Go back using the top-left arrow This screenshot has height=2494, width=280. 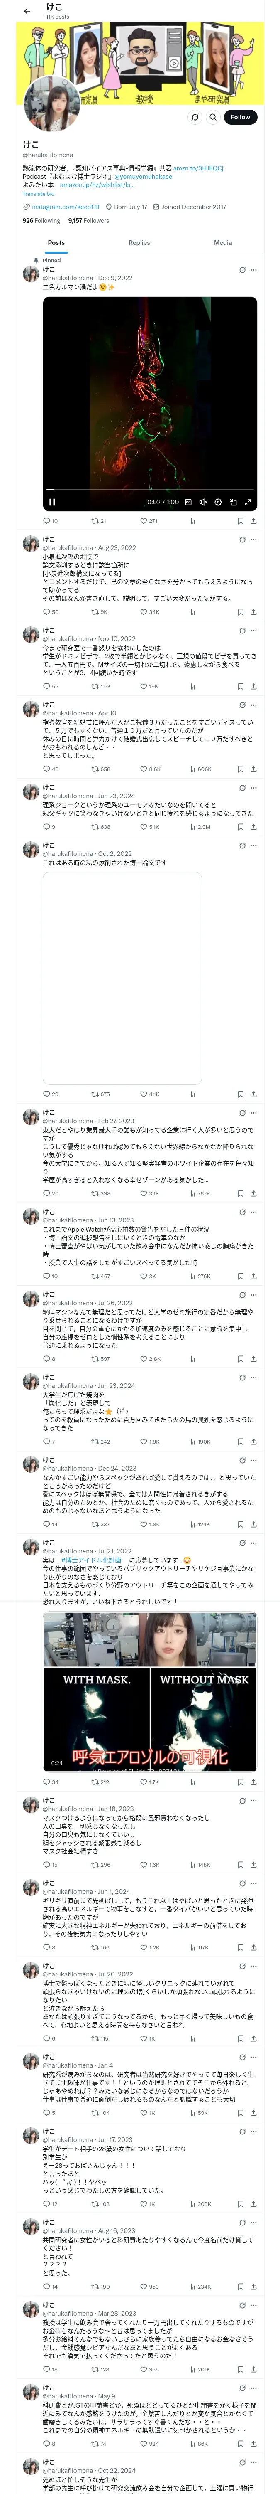27,12
